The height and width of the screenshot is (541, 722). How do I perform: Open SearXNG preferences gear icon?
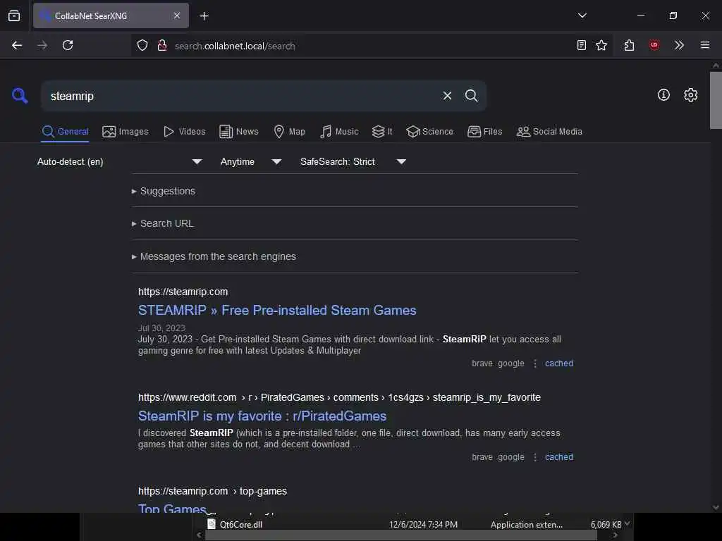pos(690,95)
